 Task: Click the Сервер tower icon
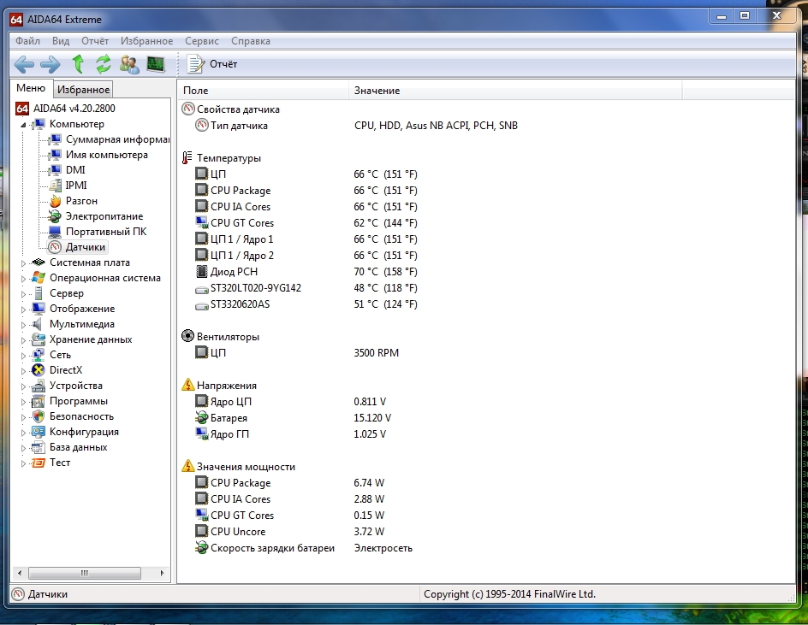pyautogui.click(x=39, y=293)
